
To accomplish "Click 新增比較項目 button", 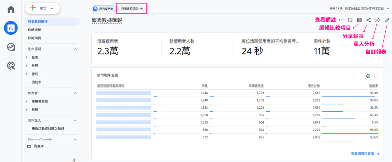I will [x=131, y=9].
